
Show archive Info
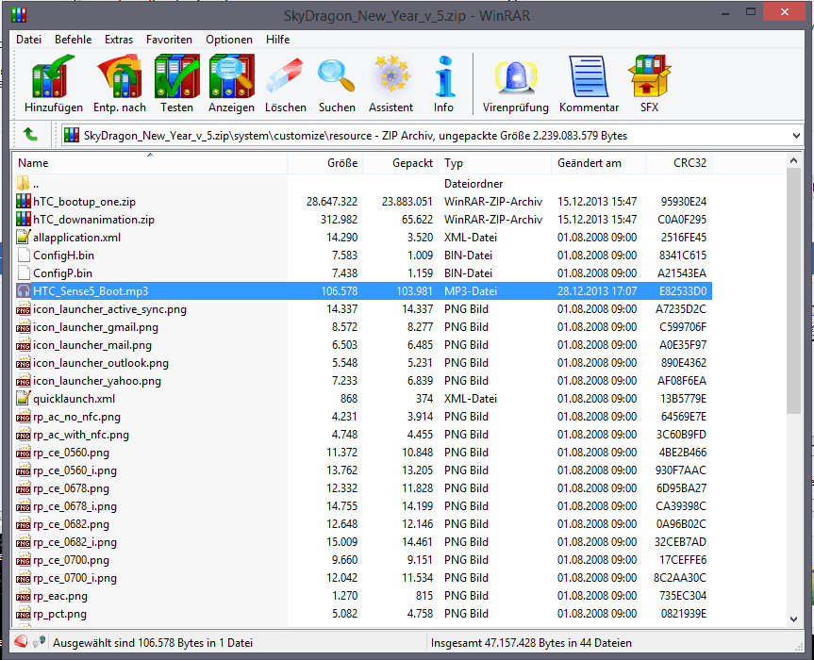pos(443,84)
